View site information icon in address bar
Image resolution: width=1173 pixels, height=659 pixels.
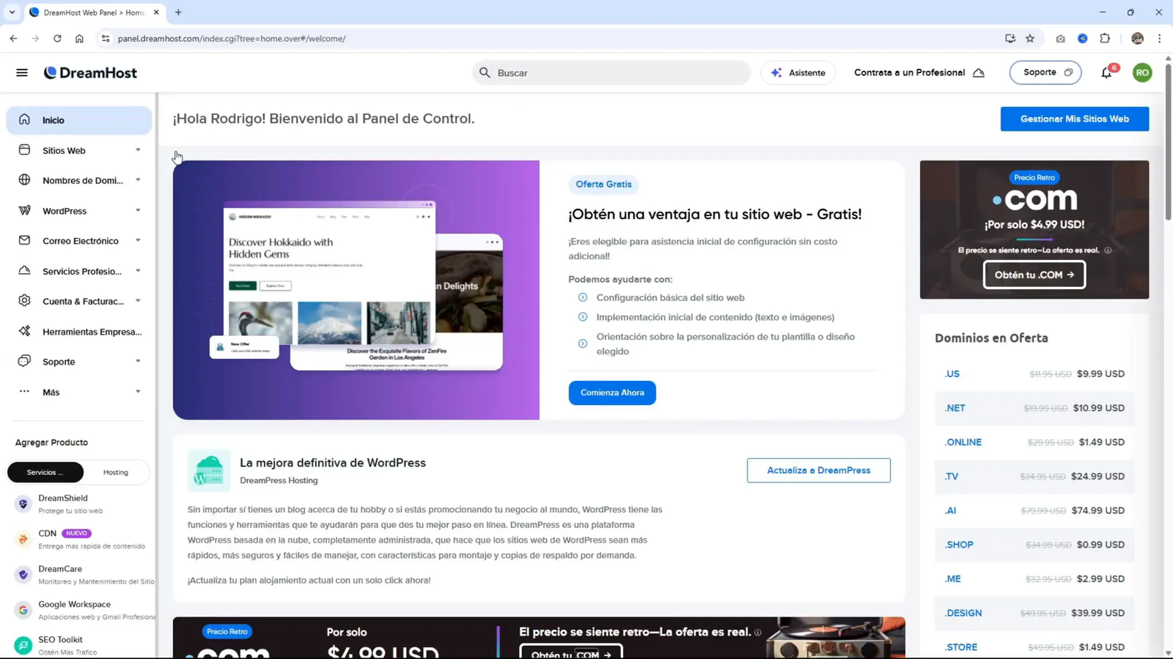tap(105, 38)
